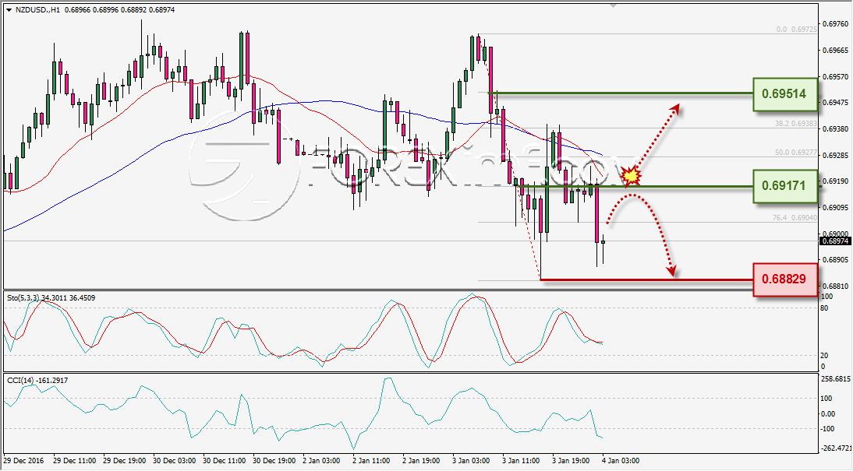Viewport: 853px width, 471px height.
Task: Select the green 0.69171 pivot label
Action: [x=785, y=186]
